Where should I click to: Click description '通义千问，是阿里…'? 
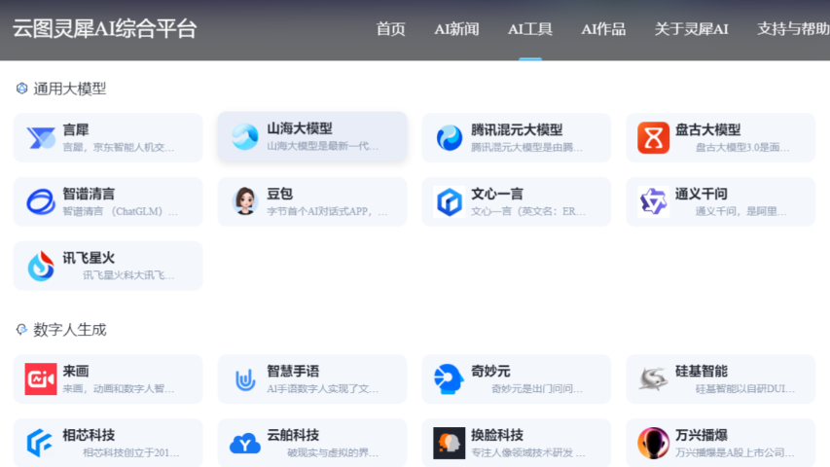741,211
